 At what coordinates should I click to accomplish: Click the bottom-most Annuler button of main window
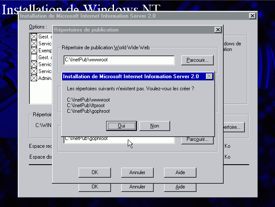[x=137, y=187]
